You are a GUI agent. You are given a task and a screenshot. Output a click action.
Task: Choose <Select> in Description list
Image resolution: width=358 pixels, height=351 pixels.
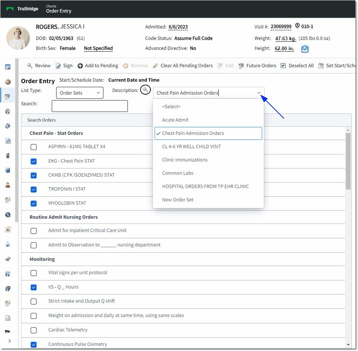click(208, 107)
